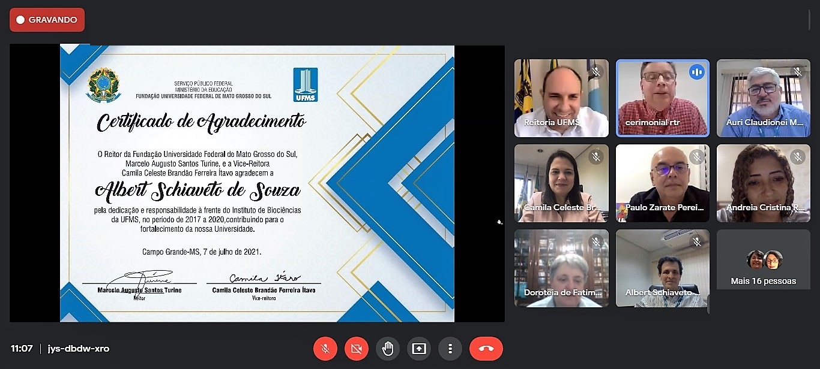820x369 pixels.
Task: Turn on the camera button
Action: (357, 349)
